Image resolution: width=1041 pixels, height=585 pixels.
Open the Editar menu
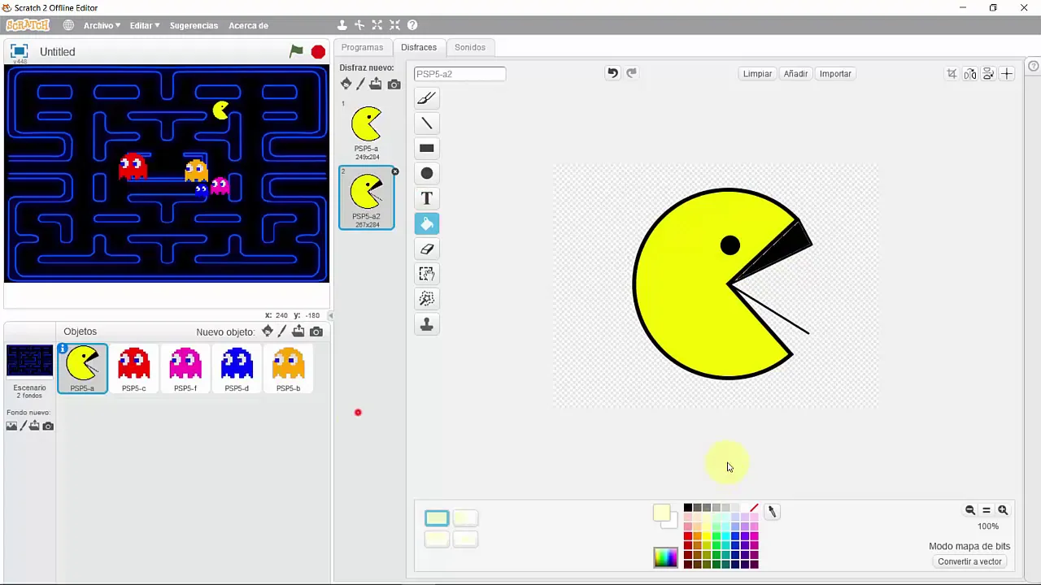click(x=145, y=25)
